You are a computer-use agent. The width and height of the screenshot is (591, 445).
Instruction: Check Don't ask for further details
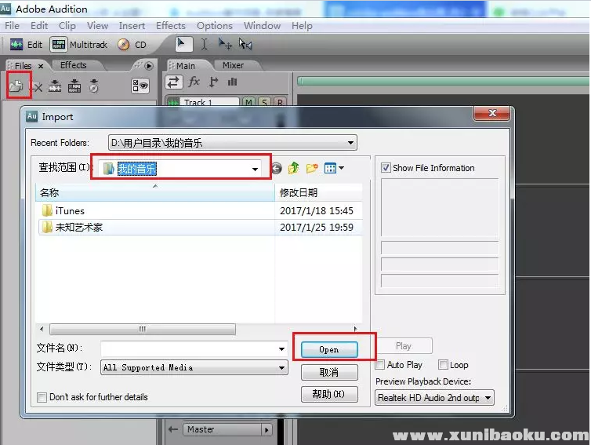click(42, 397)
